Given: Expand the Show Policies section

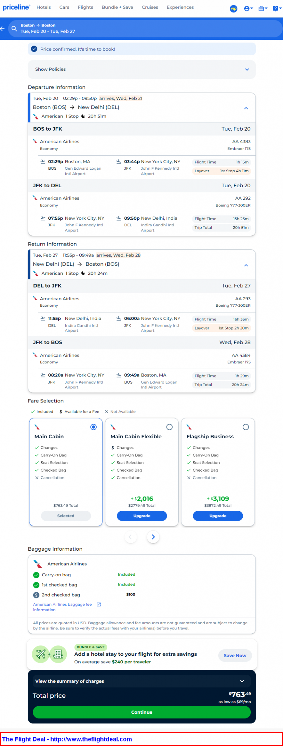Looking at the screenshot, I should coord(142,69).
